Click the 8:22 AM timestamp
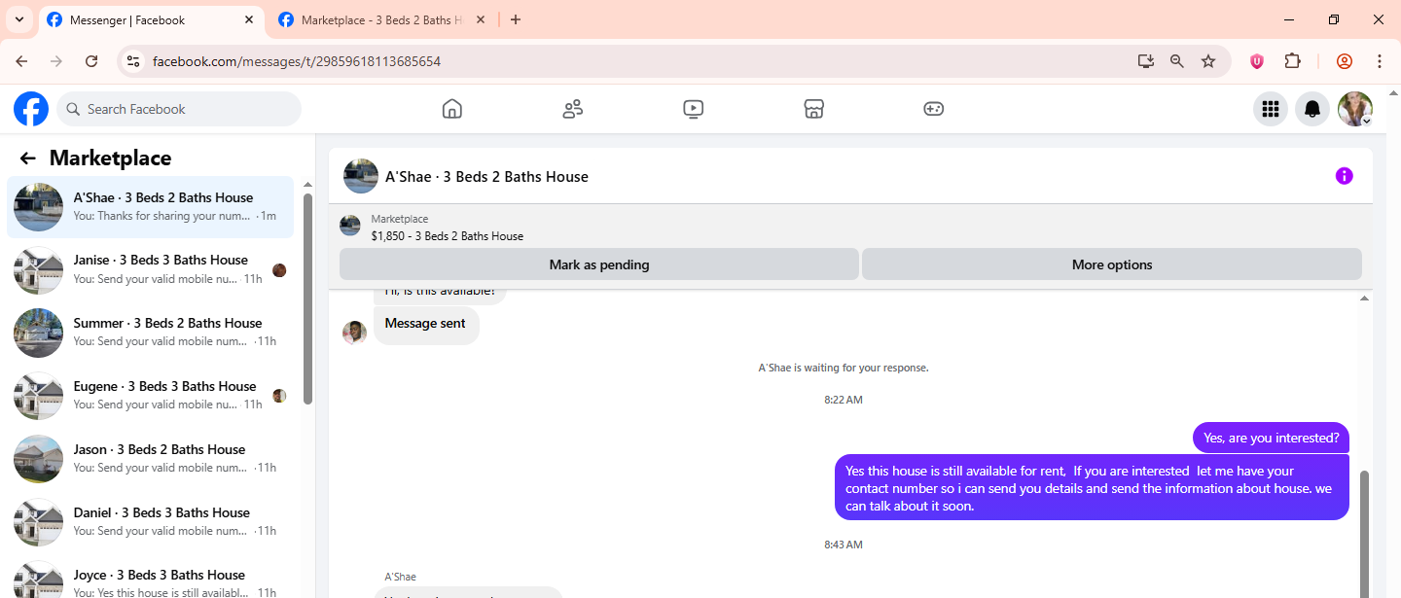Image resolution: width=1401 pixels, height=598 pixels. (x=844, y=400)
